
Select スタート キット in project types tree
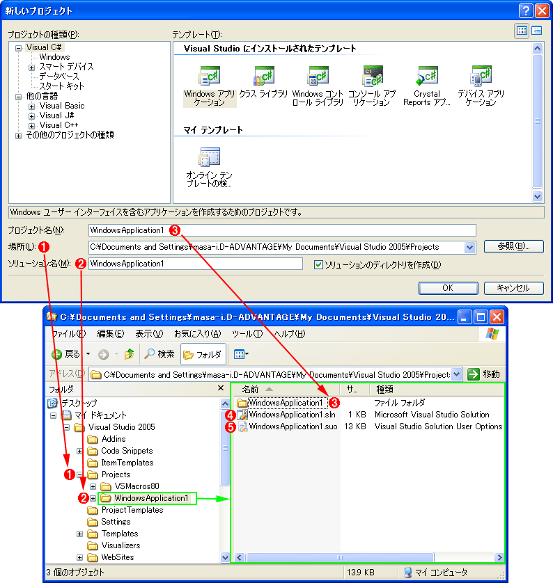point(62,86)
